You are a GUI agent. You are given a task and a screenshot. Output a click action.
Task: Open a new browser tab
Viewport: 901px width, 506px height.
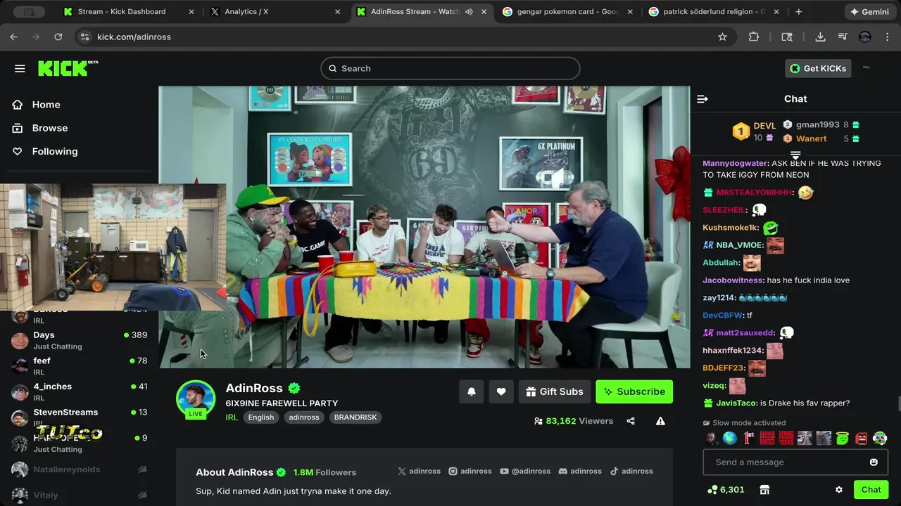(798, 12)
